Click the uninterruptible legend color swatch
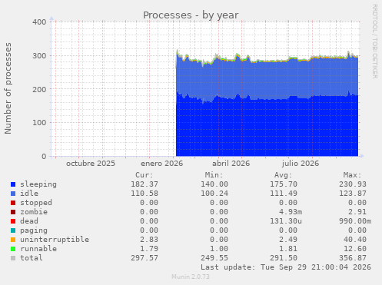Screen dimensions: 382x285 [13, 240]
